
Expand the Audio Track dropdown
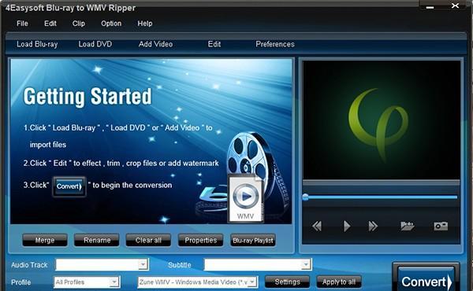tap(143, 264)
